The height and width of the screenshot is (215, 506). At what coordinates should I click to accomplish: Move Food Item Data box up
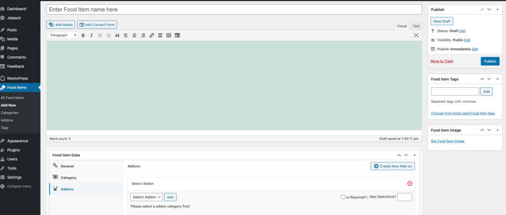point(399,155)
